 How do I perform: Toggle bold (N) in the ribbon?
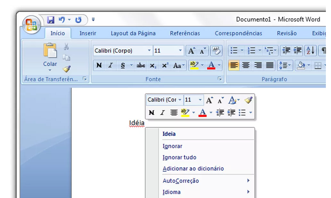click(99, 66)
